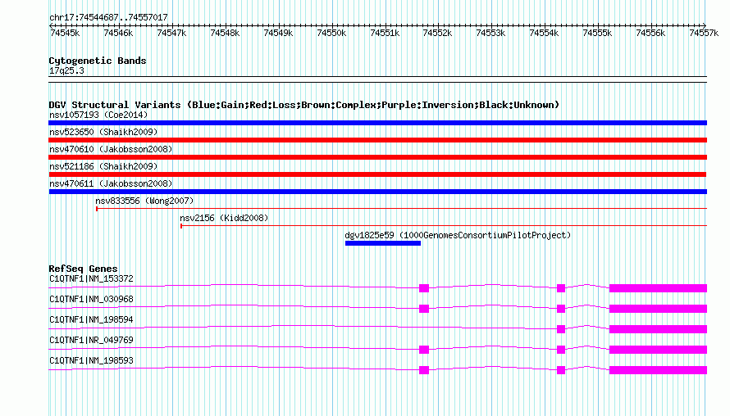The width and height of the screenshot is (730, 416).
Task: Click the red nsv521186 loss bar
Action: click(377, 174)
